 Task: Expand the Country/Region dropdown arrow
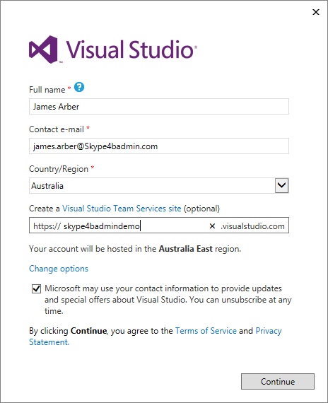pyautogui.click(x=282, y=185)
